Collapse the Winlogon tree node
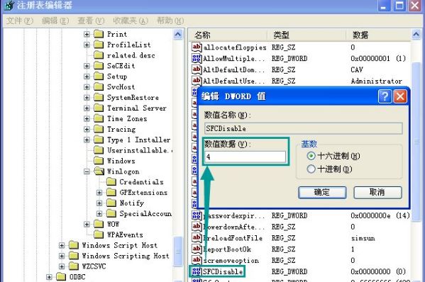Viewport: 425px width, 282px height. coord(87,171)
